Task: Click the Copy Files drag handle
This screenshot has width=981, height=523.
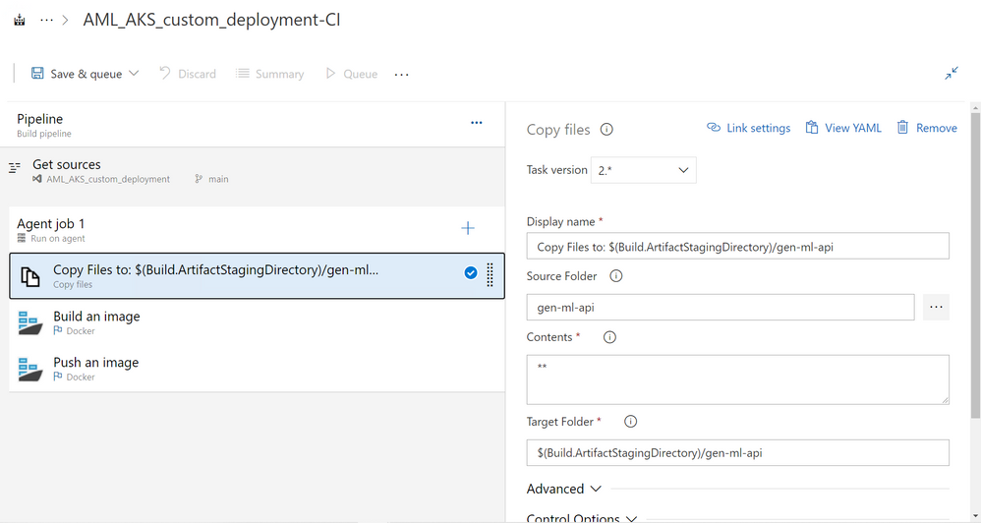Action: click(490, 274)
